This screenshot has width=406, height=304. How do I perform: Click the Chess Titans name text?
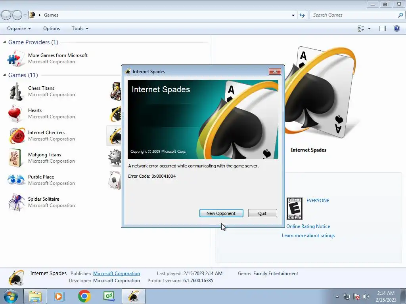click(41, 88)
